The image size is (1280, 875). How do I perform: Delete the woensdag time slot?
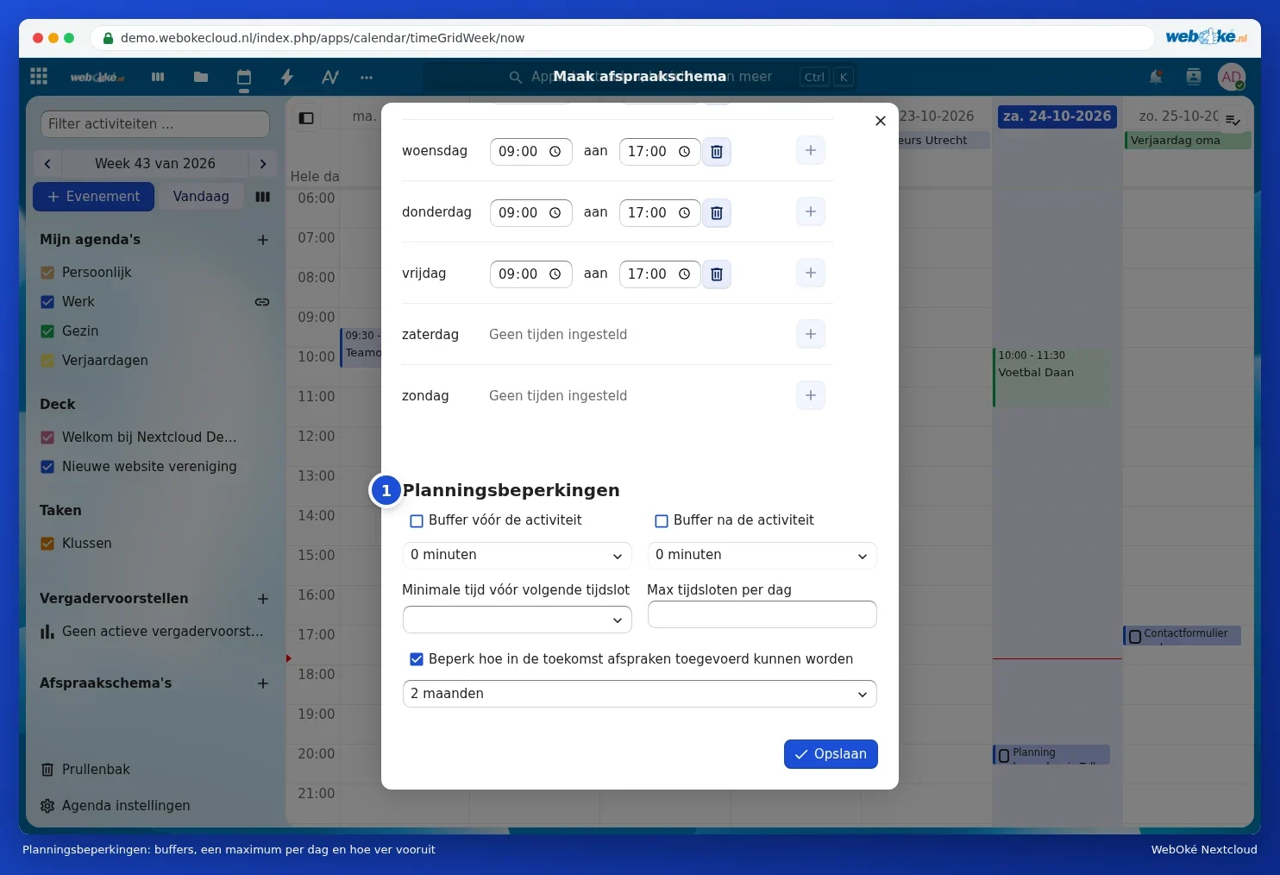click(x=716, y=152)
